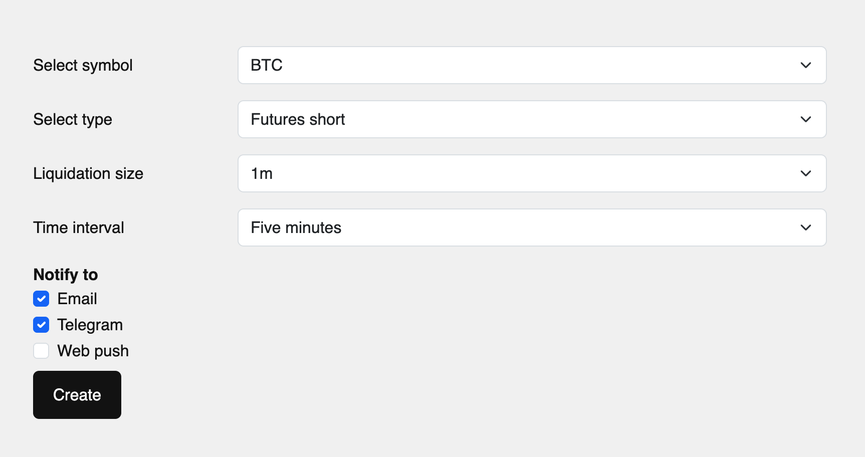The width and height of the screenshot is (865, 457).
Task: Click the chevron arrow beside Five minutes
Action: pyautogui.click(x=805, y=227)
